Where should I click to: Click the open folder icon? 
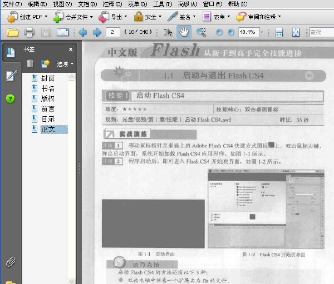[13, 33]
